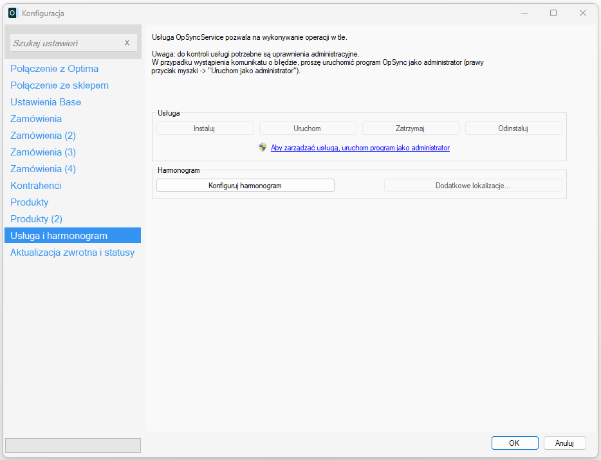Image resolution: width=601 pixels, height=460 pixels.
Task: Click the app icon in title bar
Action: click(x=12, y=13)
